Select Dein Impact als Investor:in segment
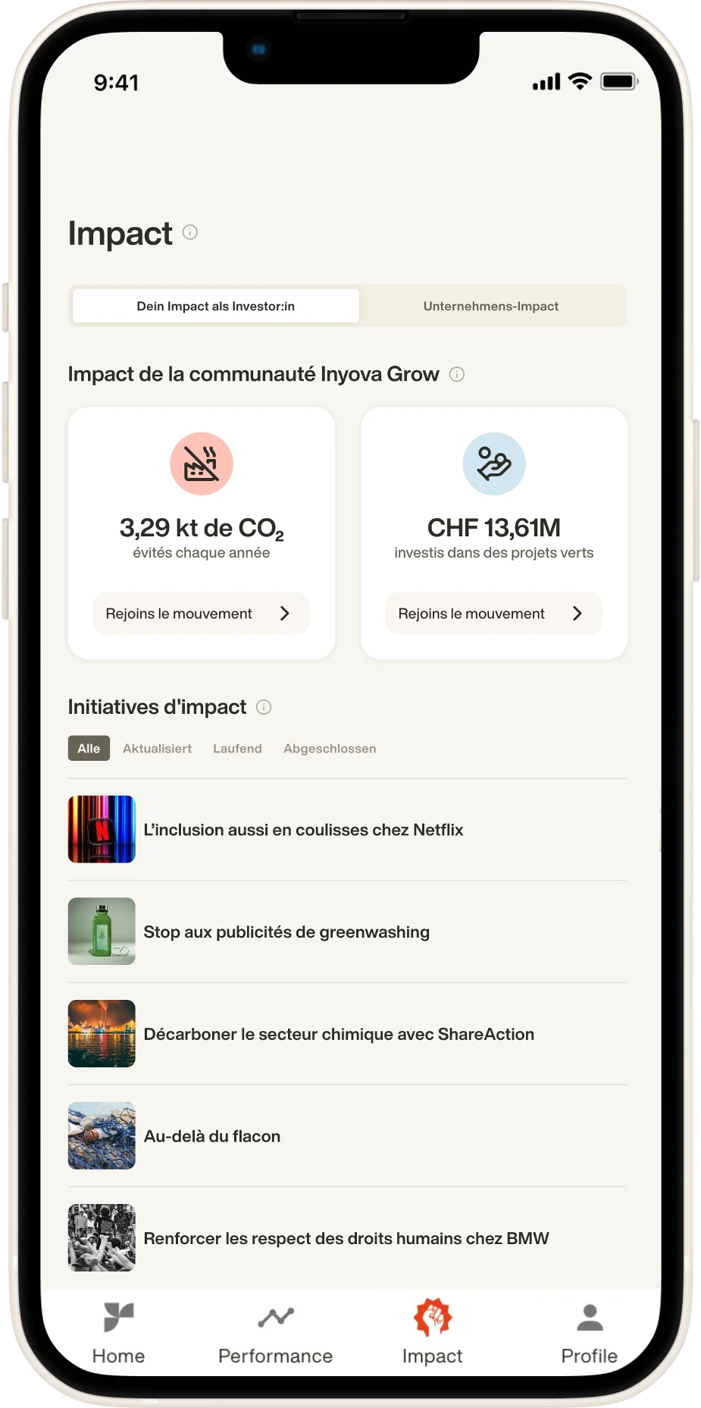Viewport: 701px width, 1408px height. point(216,306)
